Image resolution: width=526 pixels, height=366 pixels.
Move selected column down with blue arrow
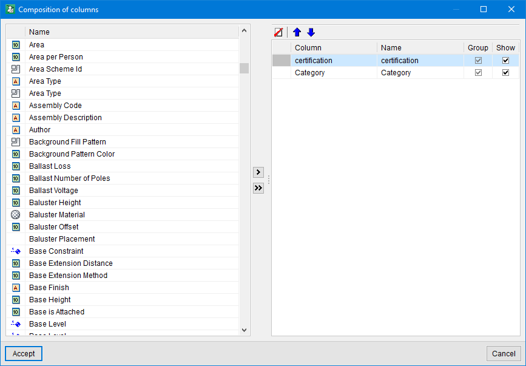pyautogui.click(x=311, y=32)
